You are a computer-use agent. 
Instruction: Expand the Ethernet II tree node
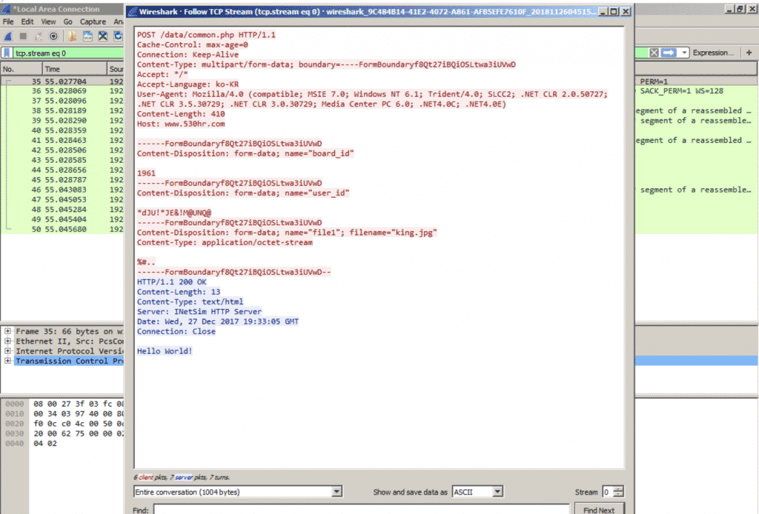(7, 341)
